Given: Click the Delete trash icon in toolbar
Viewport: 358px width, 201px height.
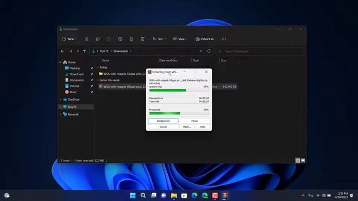Looking at the screenshot, I should [143, 39].
